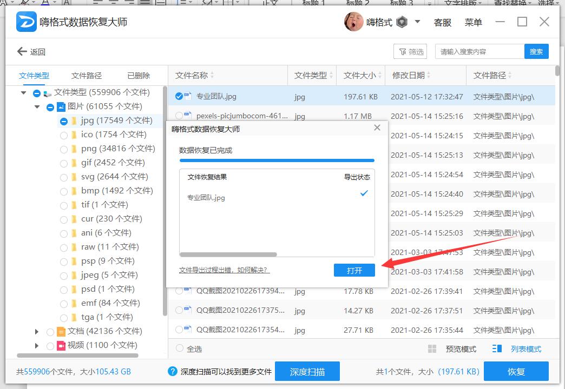Select the bmp folder radio button
Image resolution: width=565 pixels, height=389 pixels.
tap(64, 191)
